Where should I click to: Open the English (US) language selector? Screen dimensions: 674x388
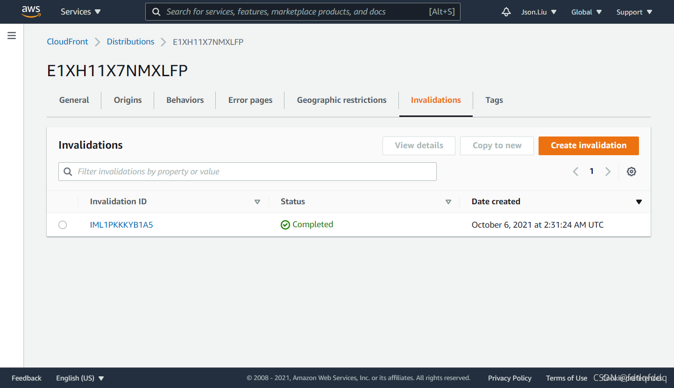(80, 378)
